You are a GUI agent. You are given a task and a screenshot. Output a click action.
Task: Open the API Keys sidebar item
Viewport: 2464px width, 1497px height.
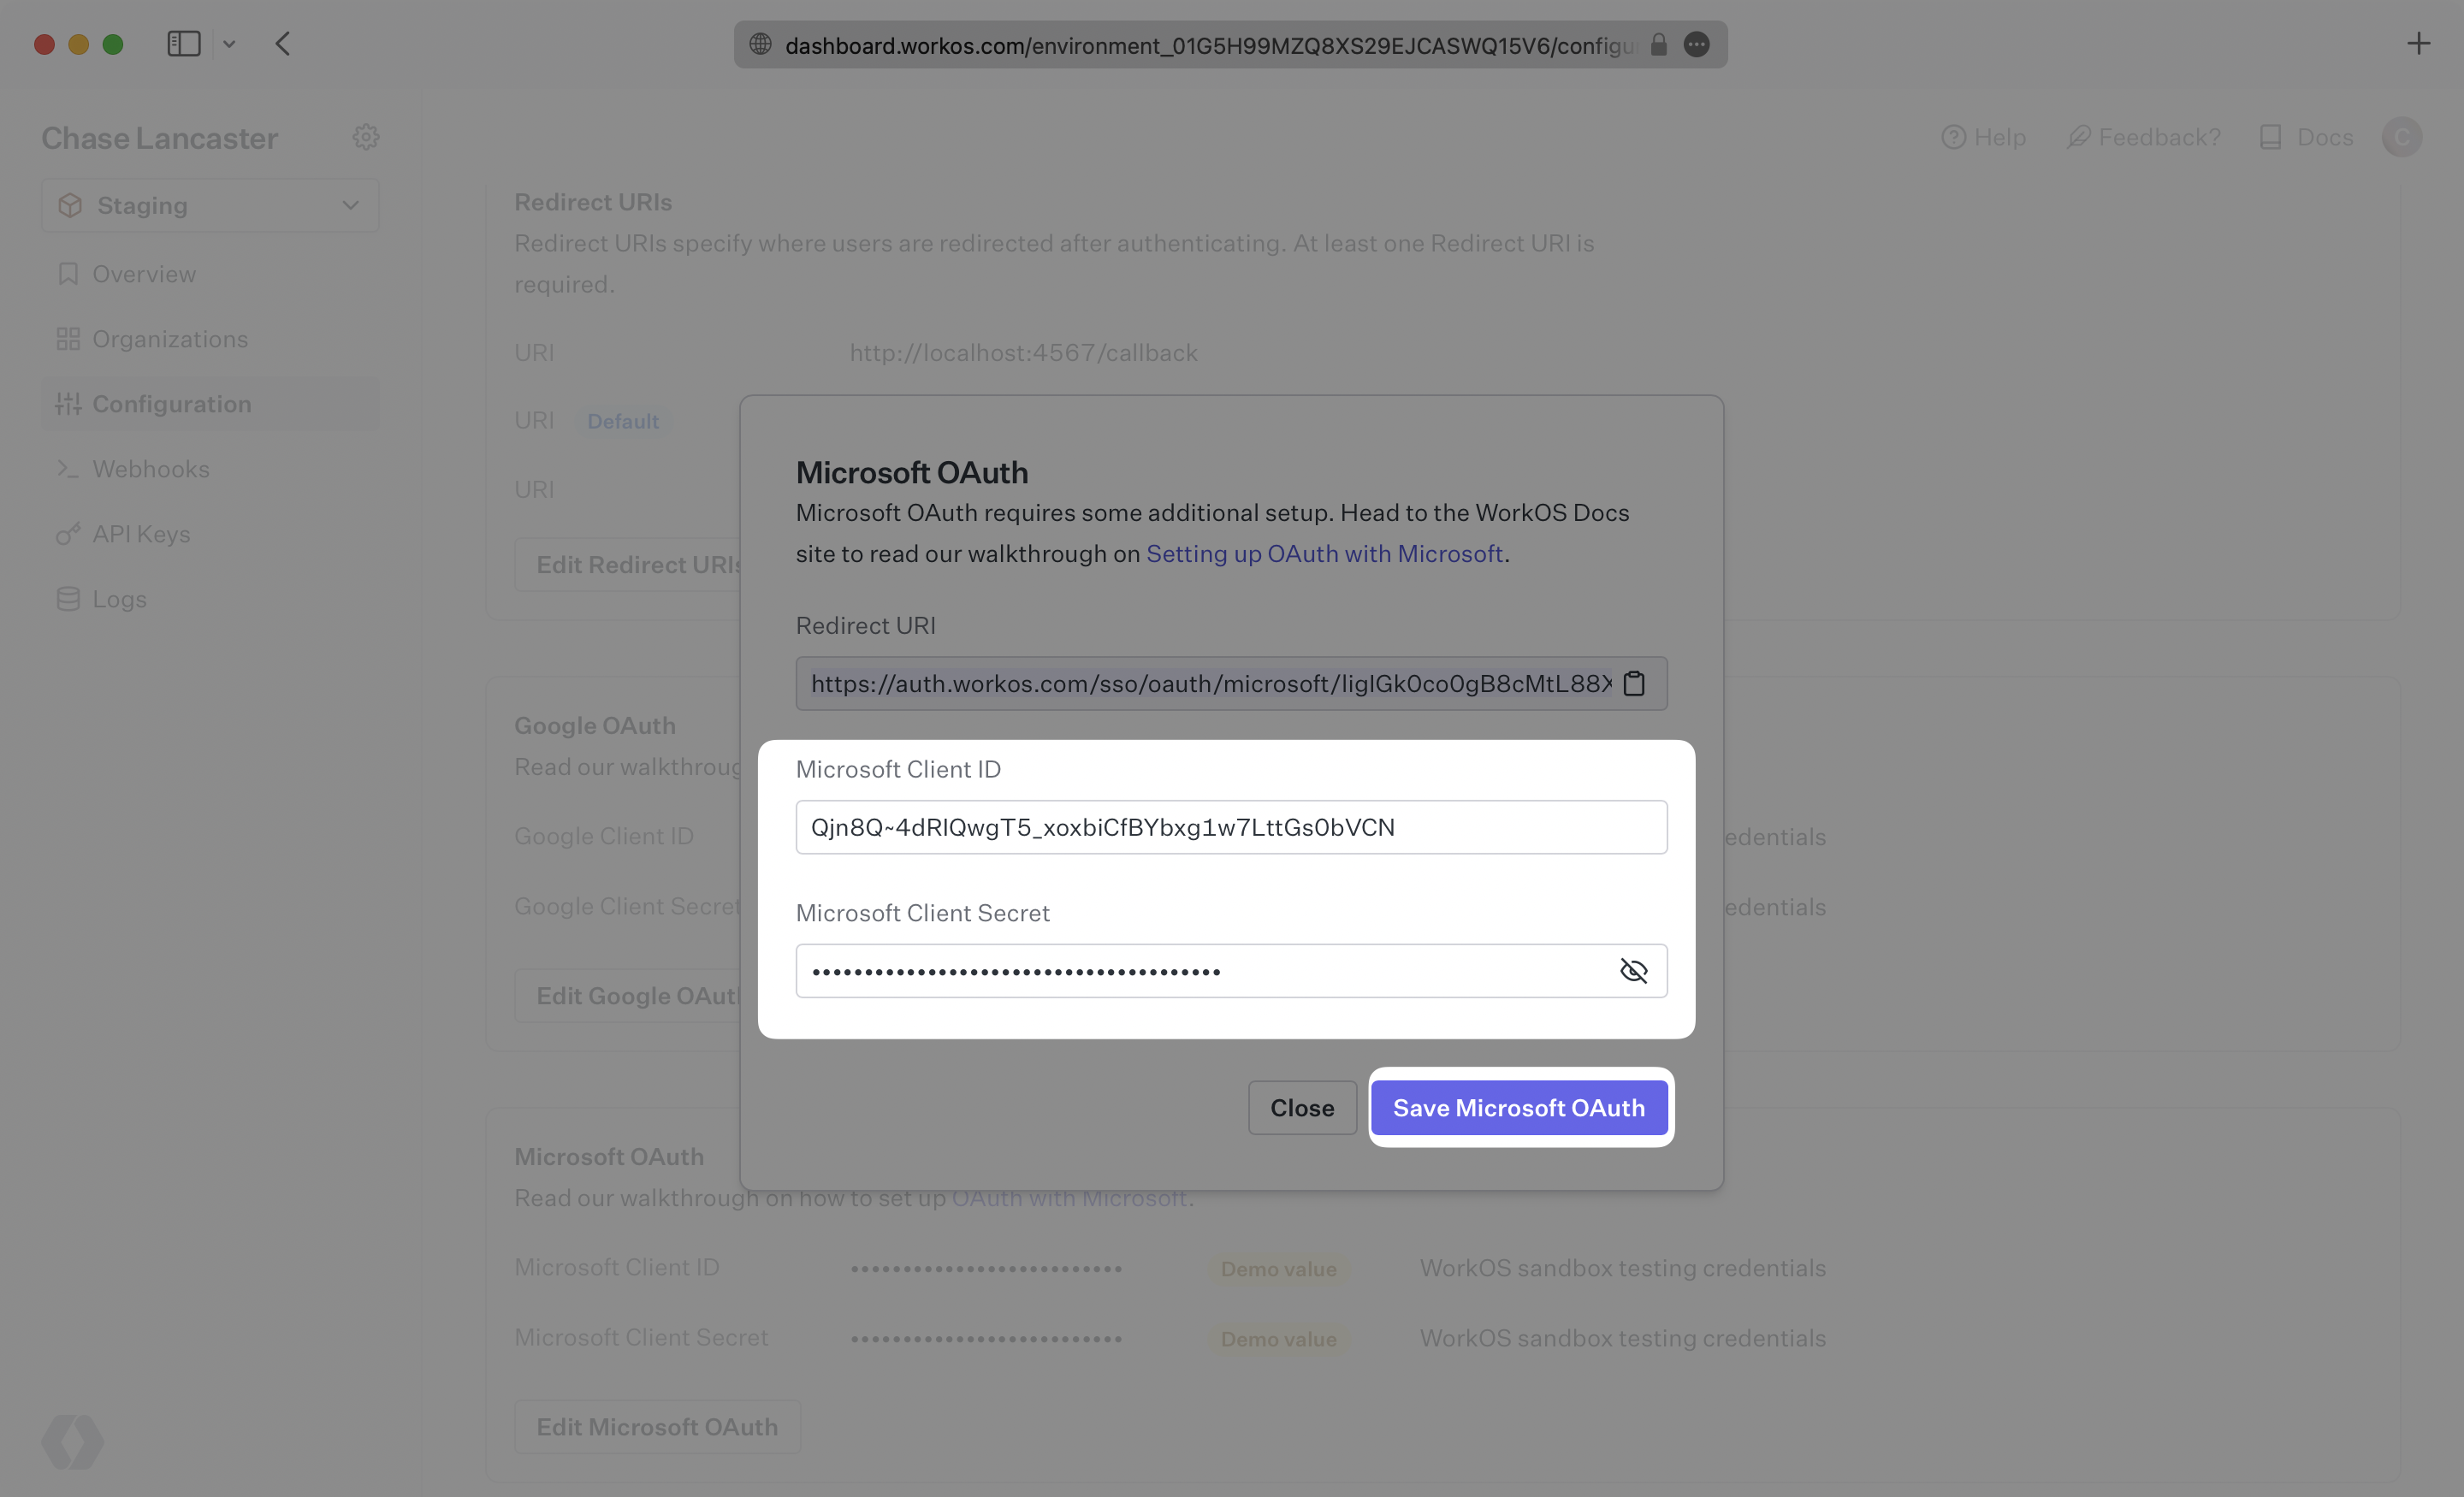(141, 534)
